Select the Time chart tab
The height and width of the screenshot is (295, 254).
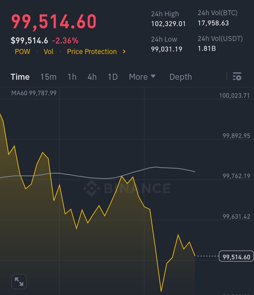(20, 77)
